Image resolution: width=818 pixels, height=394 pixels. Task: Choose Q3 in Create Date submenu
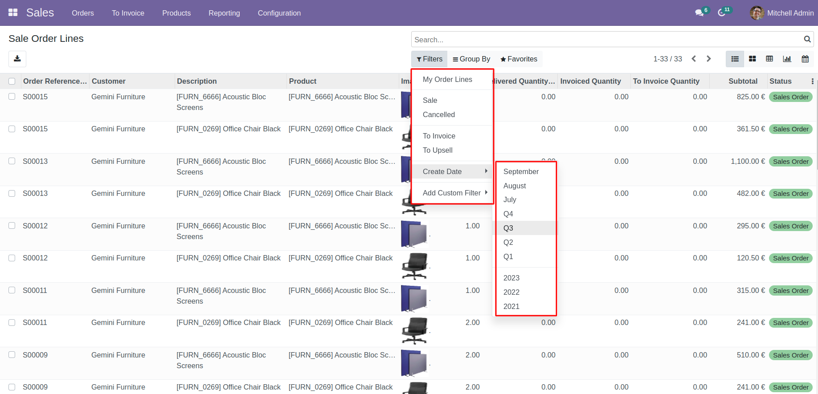point(508,228)
